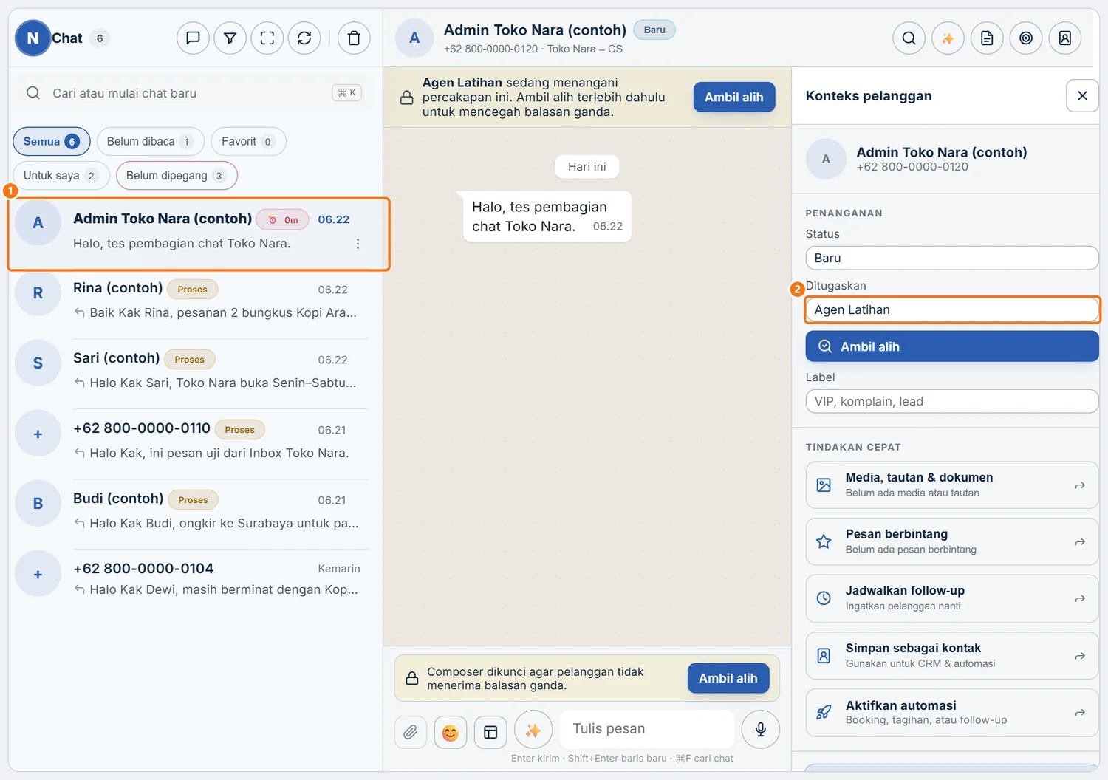Image resolution: width=1108 pixels, height=780 pixels.
Task: Open the message templates icon in composer
Action: point(490,732)
